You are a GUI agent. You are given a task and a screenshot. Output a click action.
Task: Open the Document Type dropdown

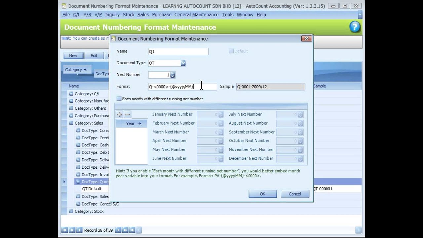coord(183,63)
